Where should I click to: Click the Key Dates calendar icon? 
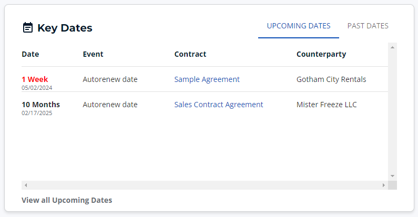point(28,27)
